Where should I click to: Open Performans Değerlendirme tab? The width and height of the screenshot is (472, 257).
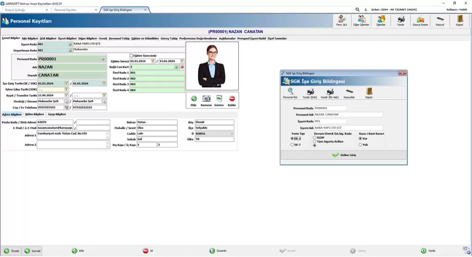[x=198, y=39]
